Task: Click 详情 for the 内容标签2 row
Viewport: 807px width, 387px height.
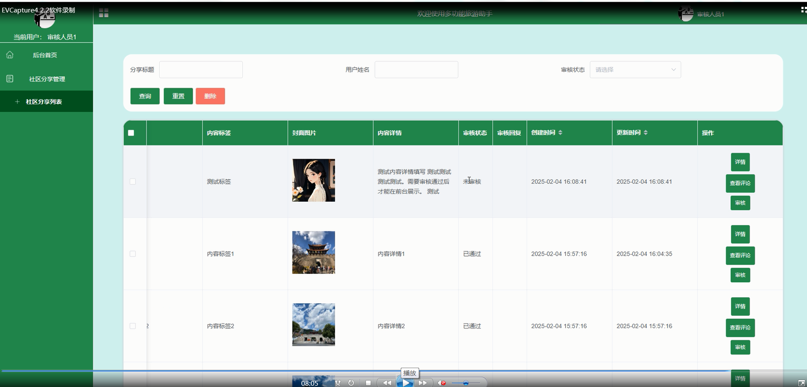Action: coord(740,306)
